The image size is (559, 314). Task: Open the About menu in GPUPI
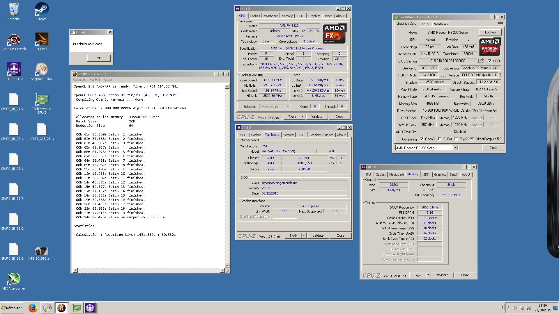[108, 80]
